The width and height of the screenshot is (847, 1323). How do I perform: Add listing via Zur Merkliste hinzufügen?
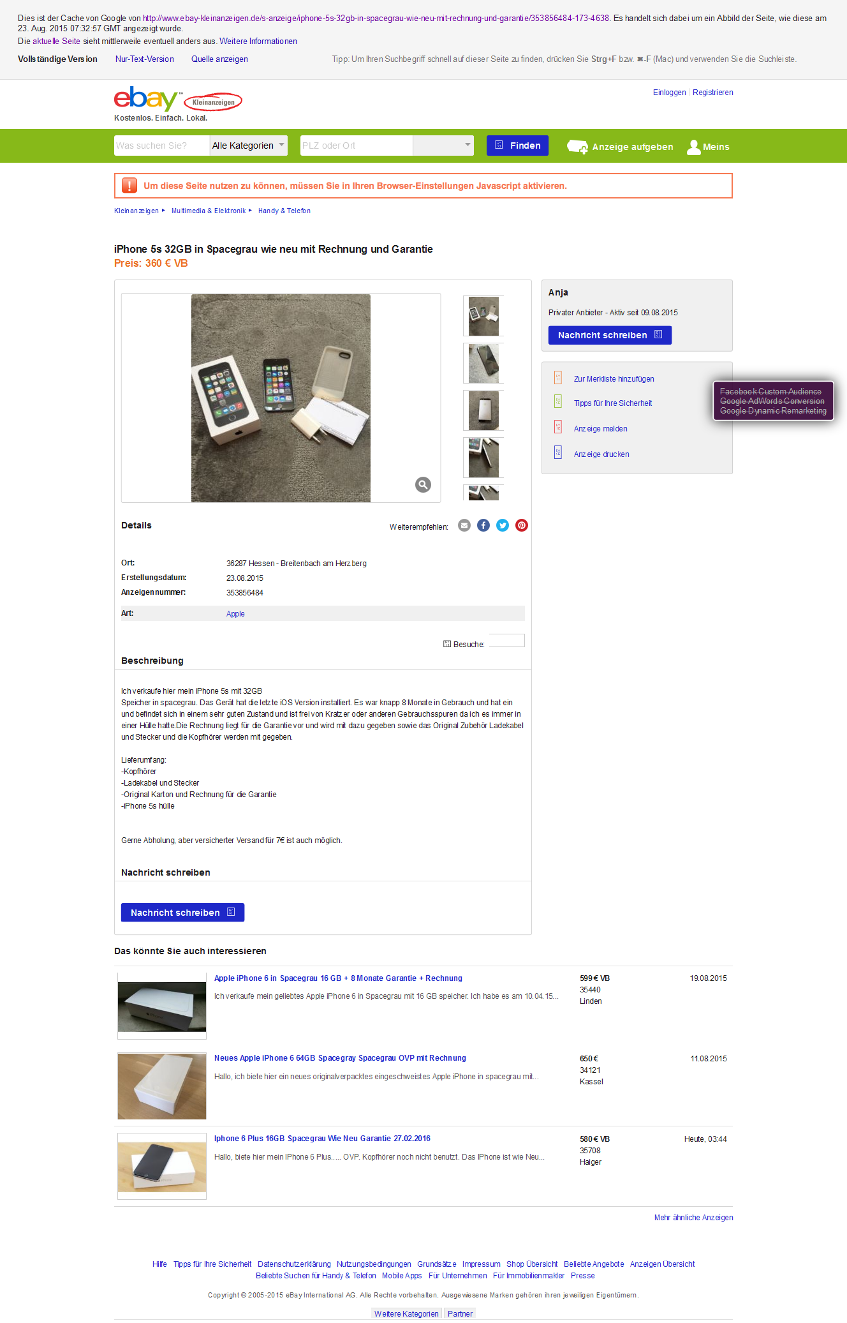point(614,379)
